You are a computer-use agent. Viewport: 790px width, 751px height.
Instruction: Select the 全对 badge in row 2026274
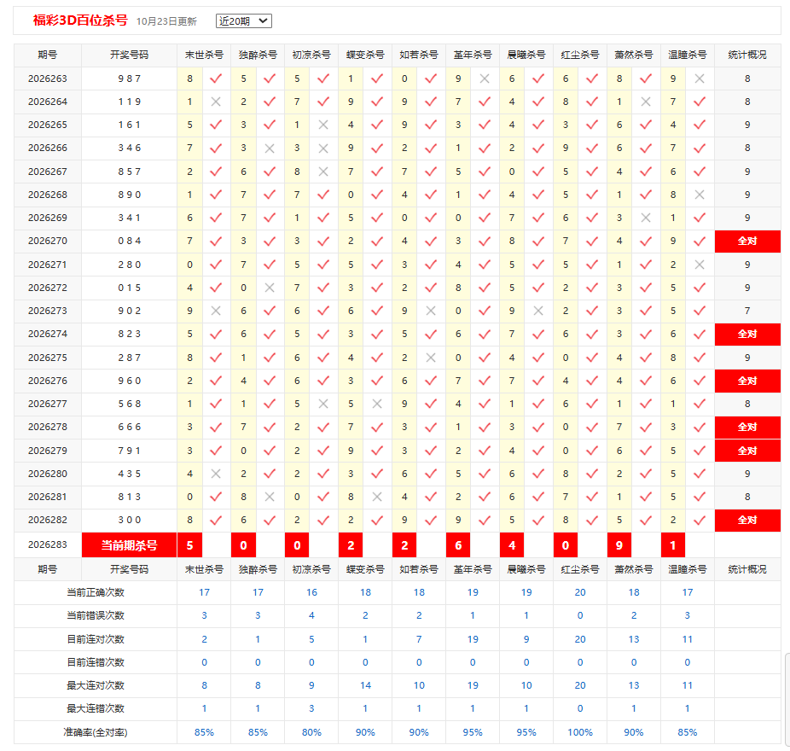click(x=747, y=335)
